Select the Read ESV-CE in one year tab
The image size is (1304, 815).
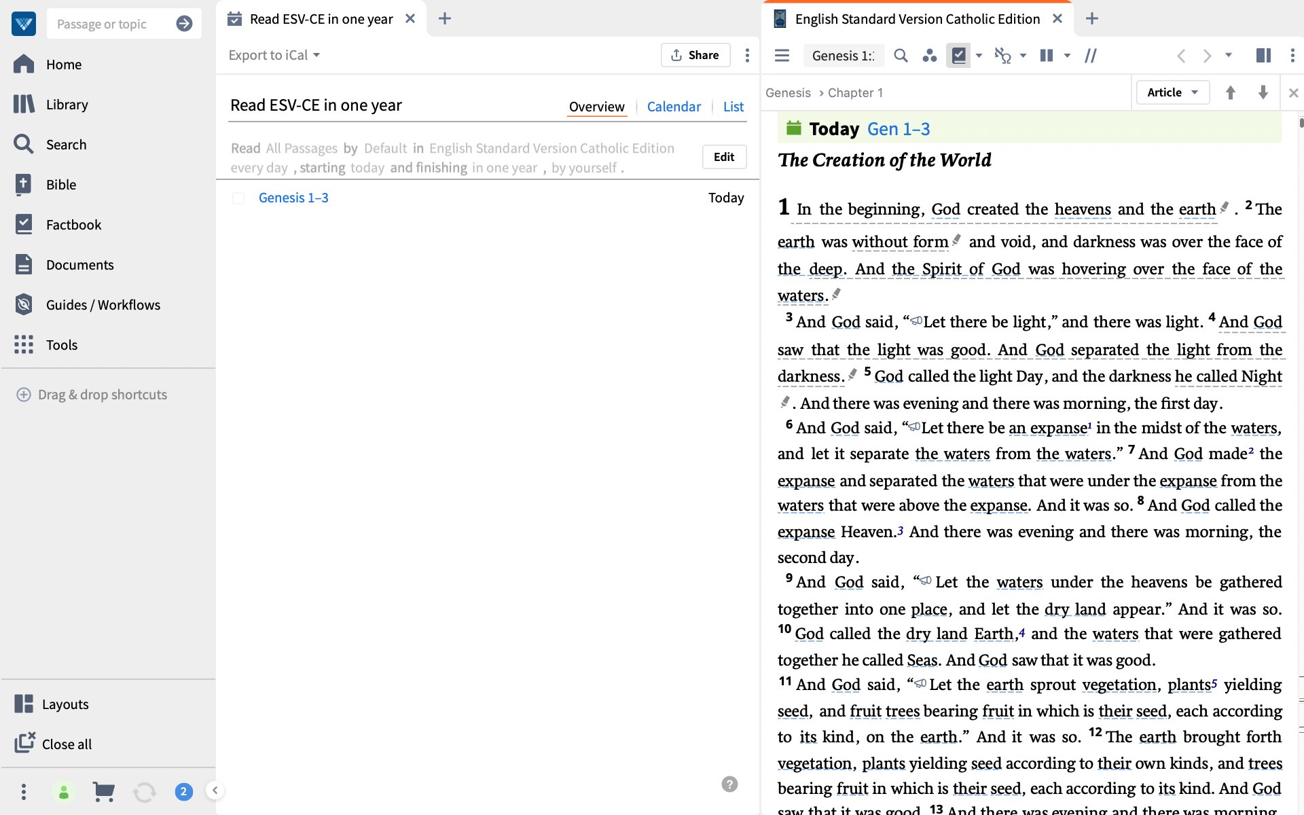pyautogui.click(x=321, y=19)
